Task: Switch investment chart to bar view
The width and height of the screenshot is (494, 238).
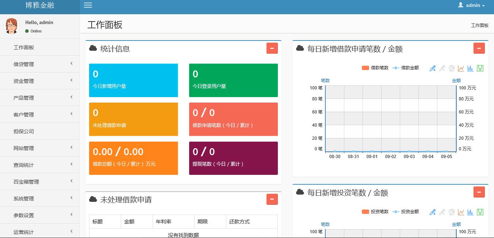Action: pos(470,212)
